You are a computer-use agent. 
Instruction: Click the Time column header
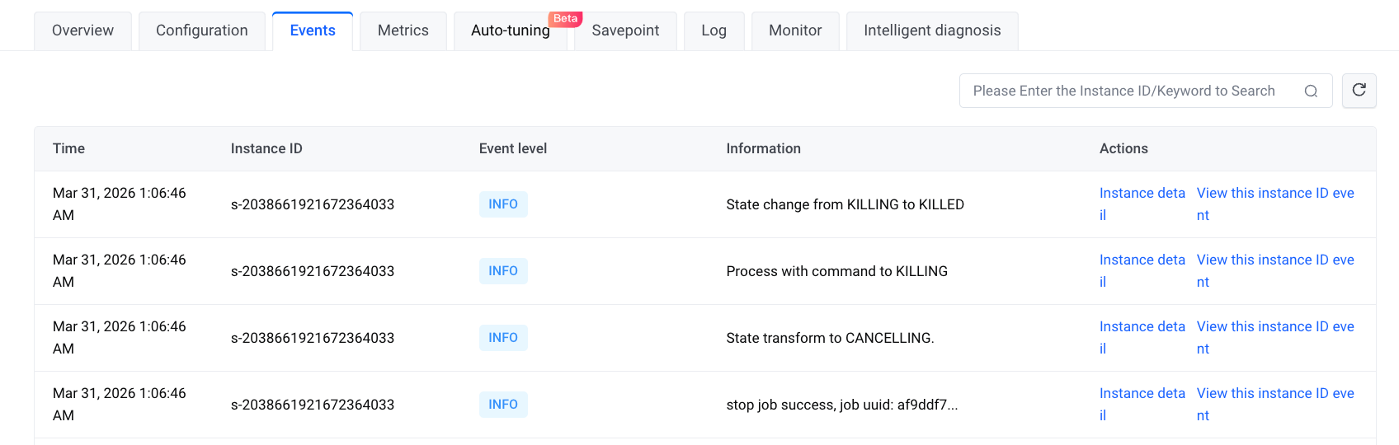pyautogui.click(x=68, y=148)
